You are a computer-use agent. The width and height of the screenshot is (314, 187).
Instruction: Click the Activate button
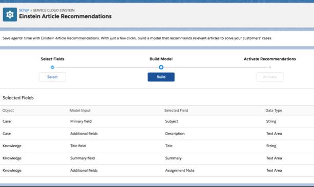270,77
